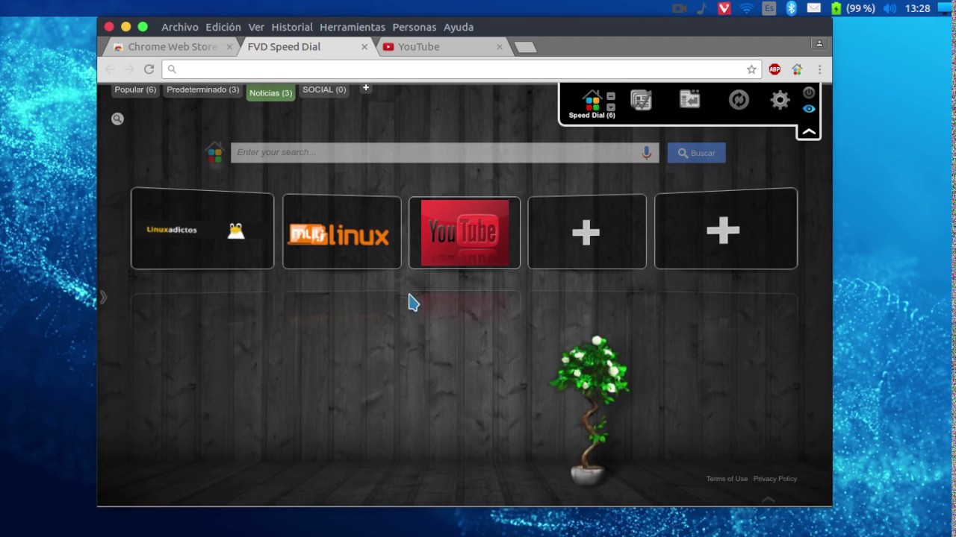Click the Buscar search button
956x537 pixels.
(696, 153)
